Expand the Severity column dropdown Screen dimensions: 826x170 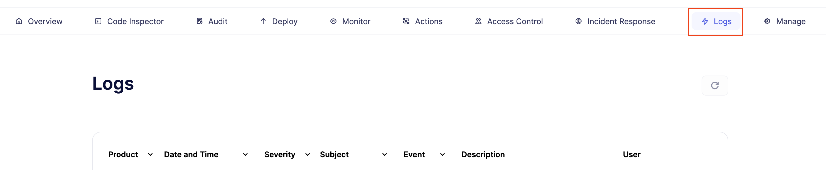308,155
